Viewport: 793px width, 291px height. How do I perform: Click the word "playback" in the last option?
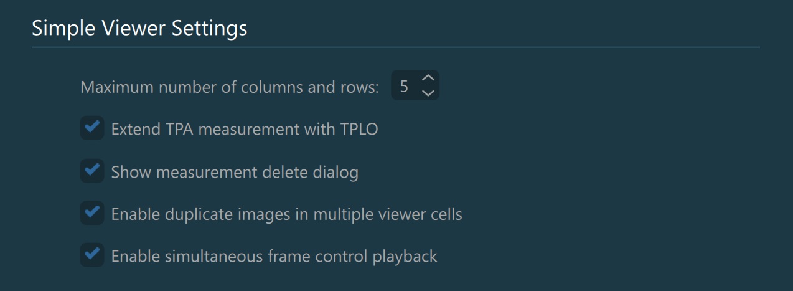pos(408,256)
